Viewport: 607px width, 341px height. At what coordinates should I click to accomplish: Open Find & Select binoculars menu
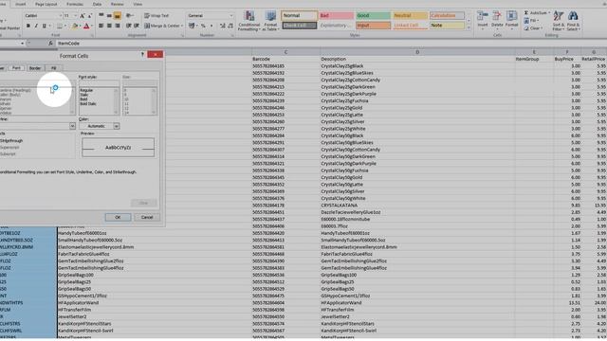point(573,21)
